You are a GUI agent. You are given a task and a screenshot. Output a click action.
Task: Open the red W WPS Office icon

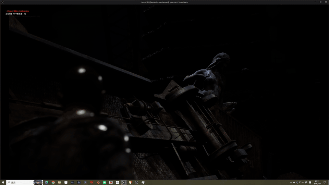(92, 183)
